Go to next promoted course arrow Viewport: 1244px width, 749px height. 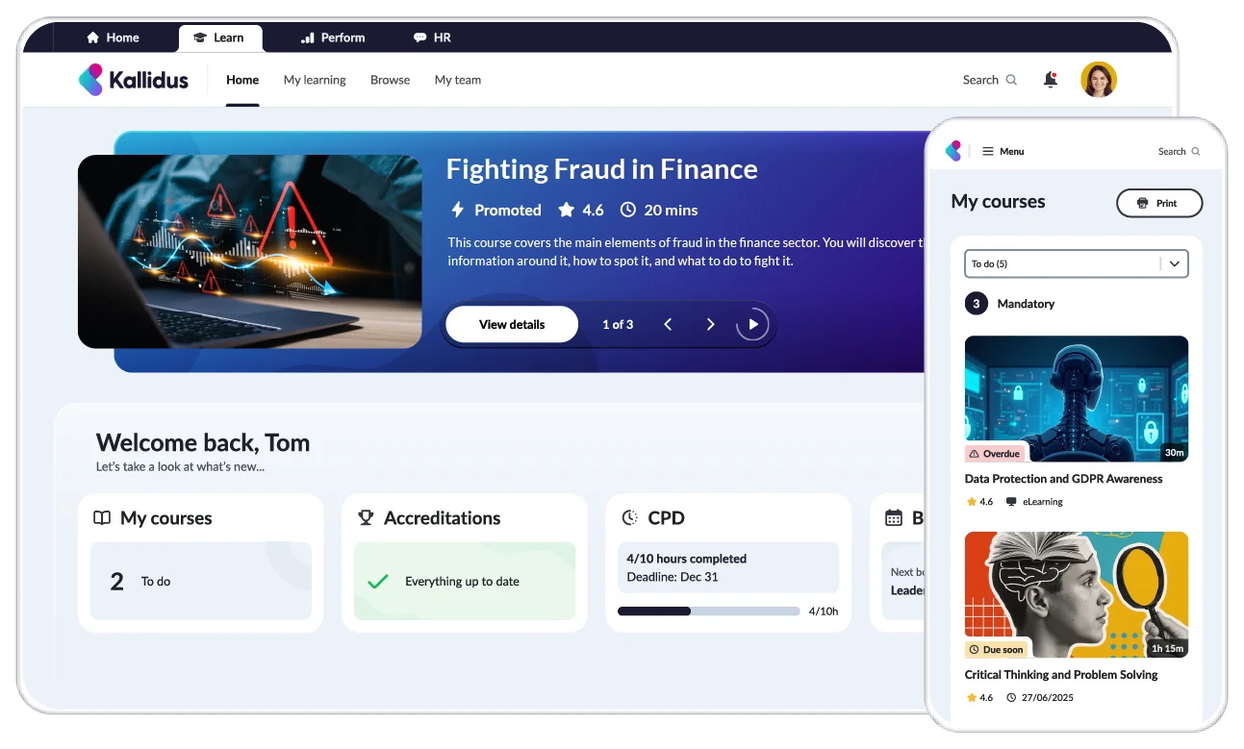(x=711, y=324)
